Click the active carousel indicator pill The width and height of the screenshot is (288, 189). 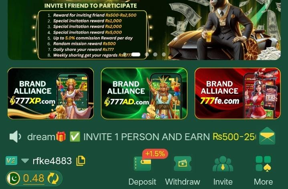tap(136, 54)
